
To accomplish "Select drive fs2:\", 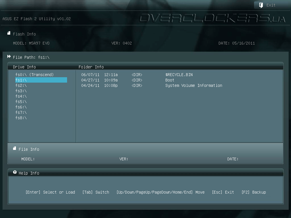I will coord(21,85).
